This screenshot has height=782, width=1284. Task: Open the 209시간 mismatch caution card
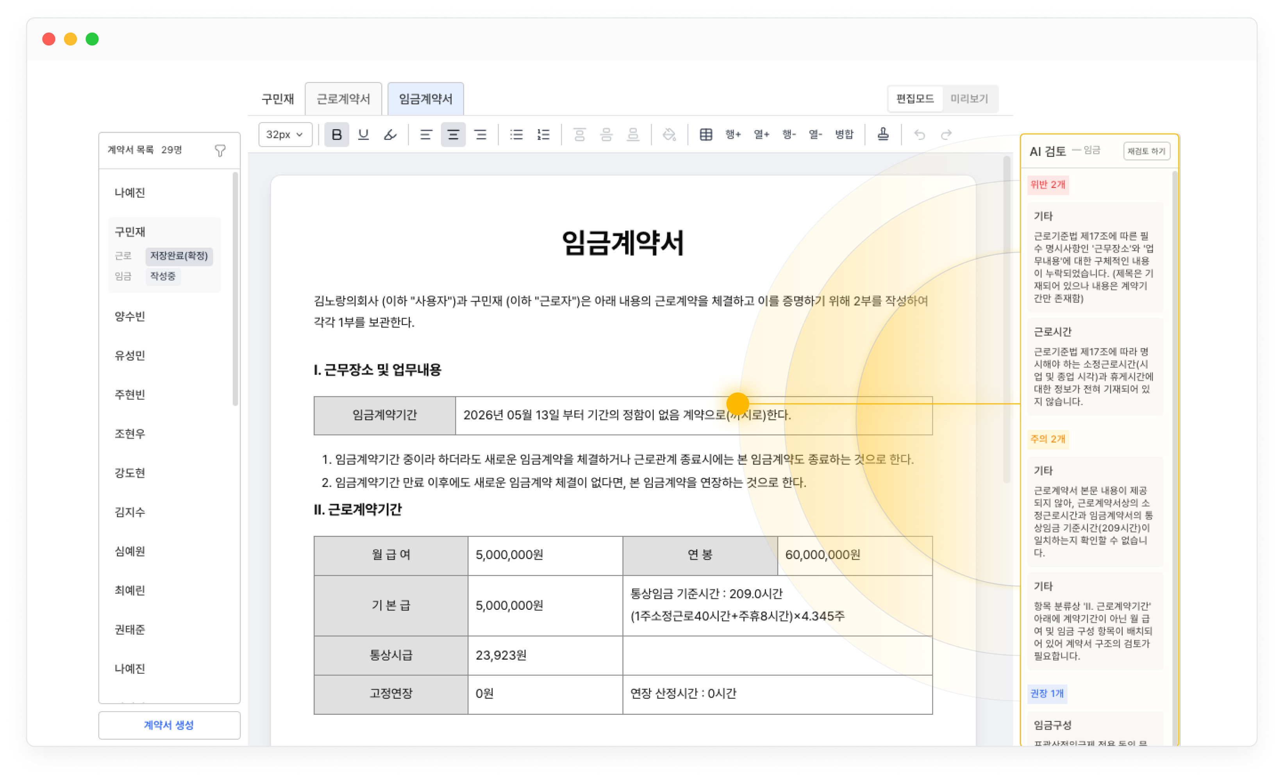(1095, 512)
